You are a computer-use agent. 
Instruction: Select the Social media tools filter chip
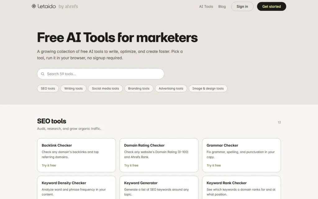pyautogui.click(x=106, y=89)
